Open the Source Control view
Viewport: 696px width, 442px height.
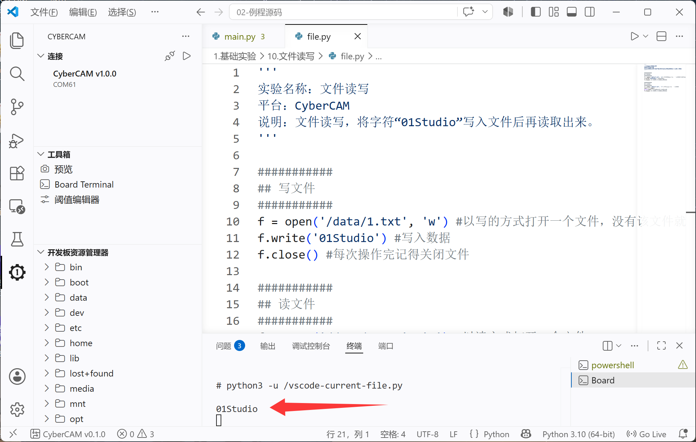[x=17, y=107]
